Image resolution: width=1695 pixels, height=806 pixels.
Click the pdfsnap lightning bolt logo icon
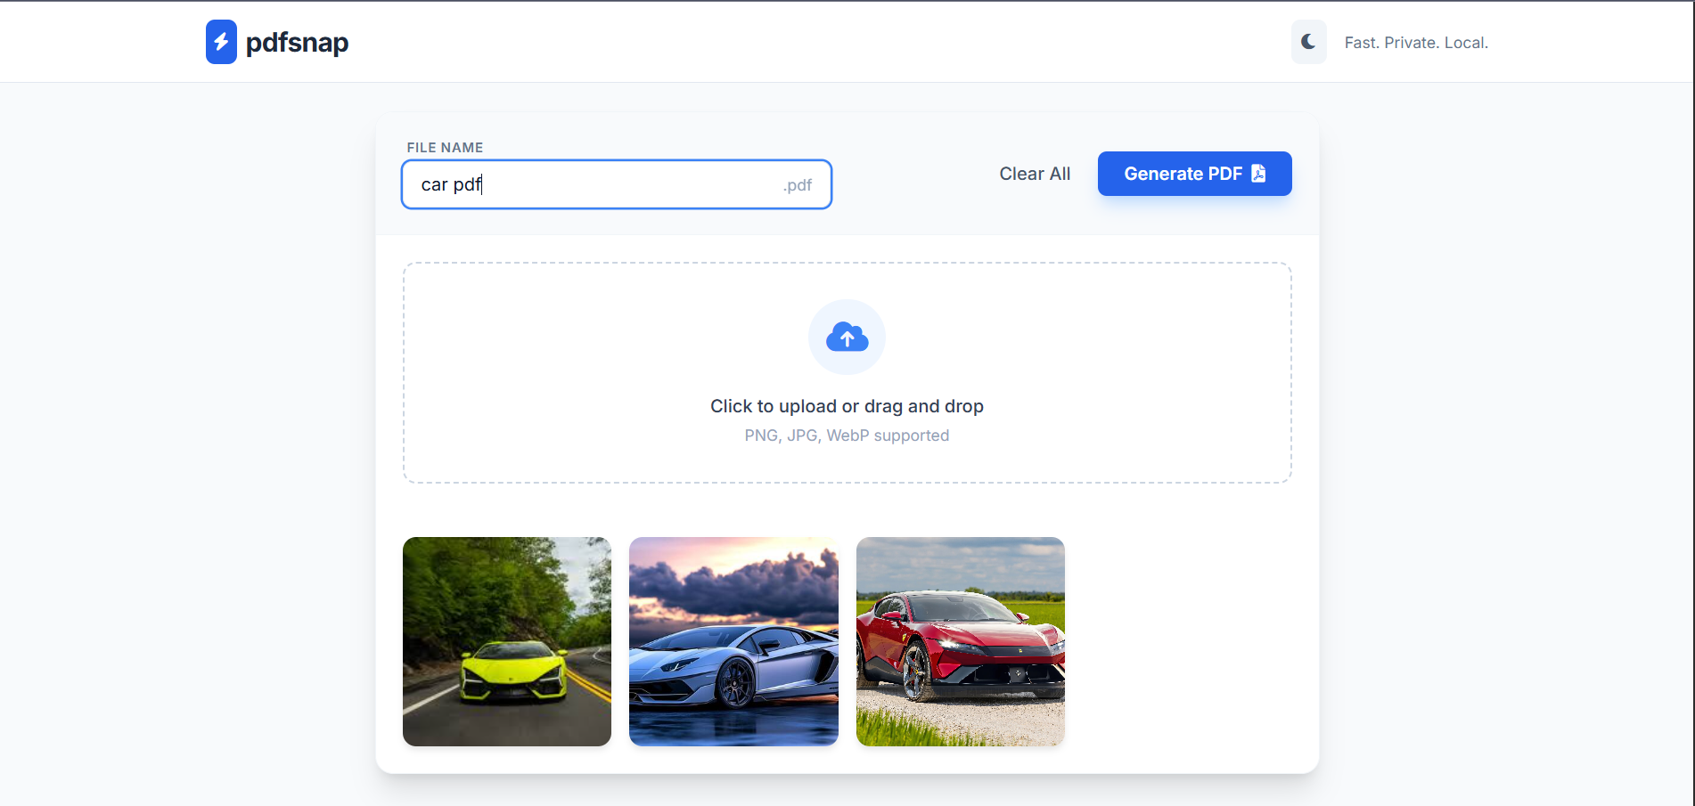click(x=221, y=42)
